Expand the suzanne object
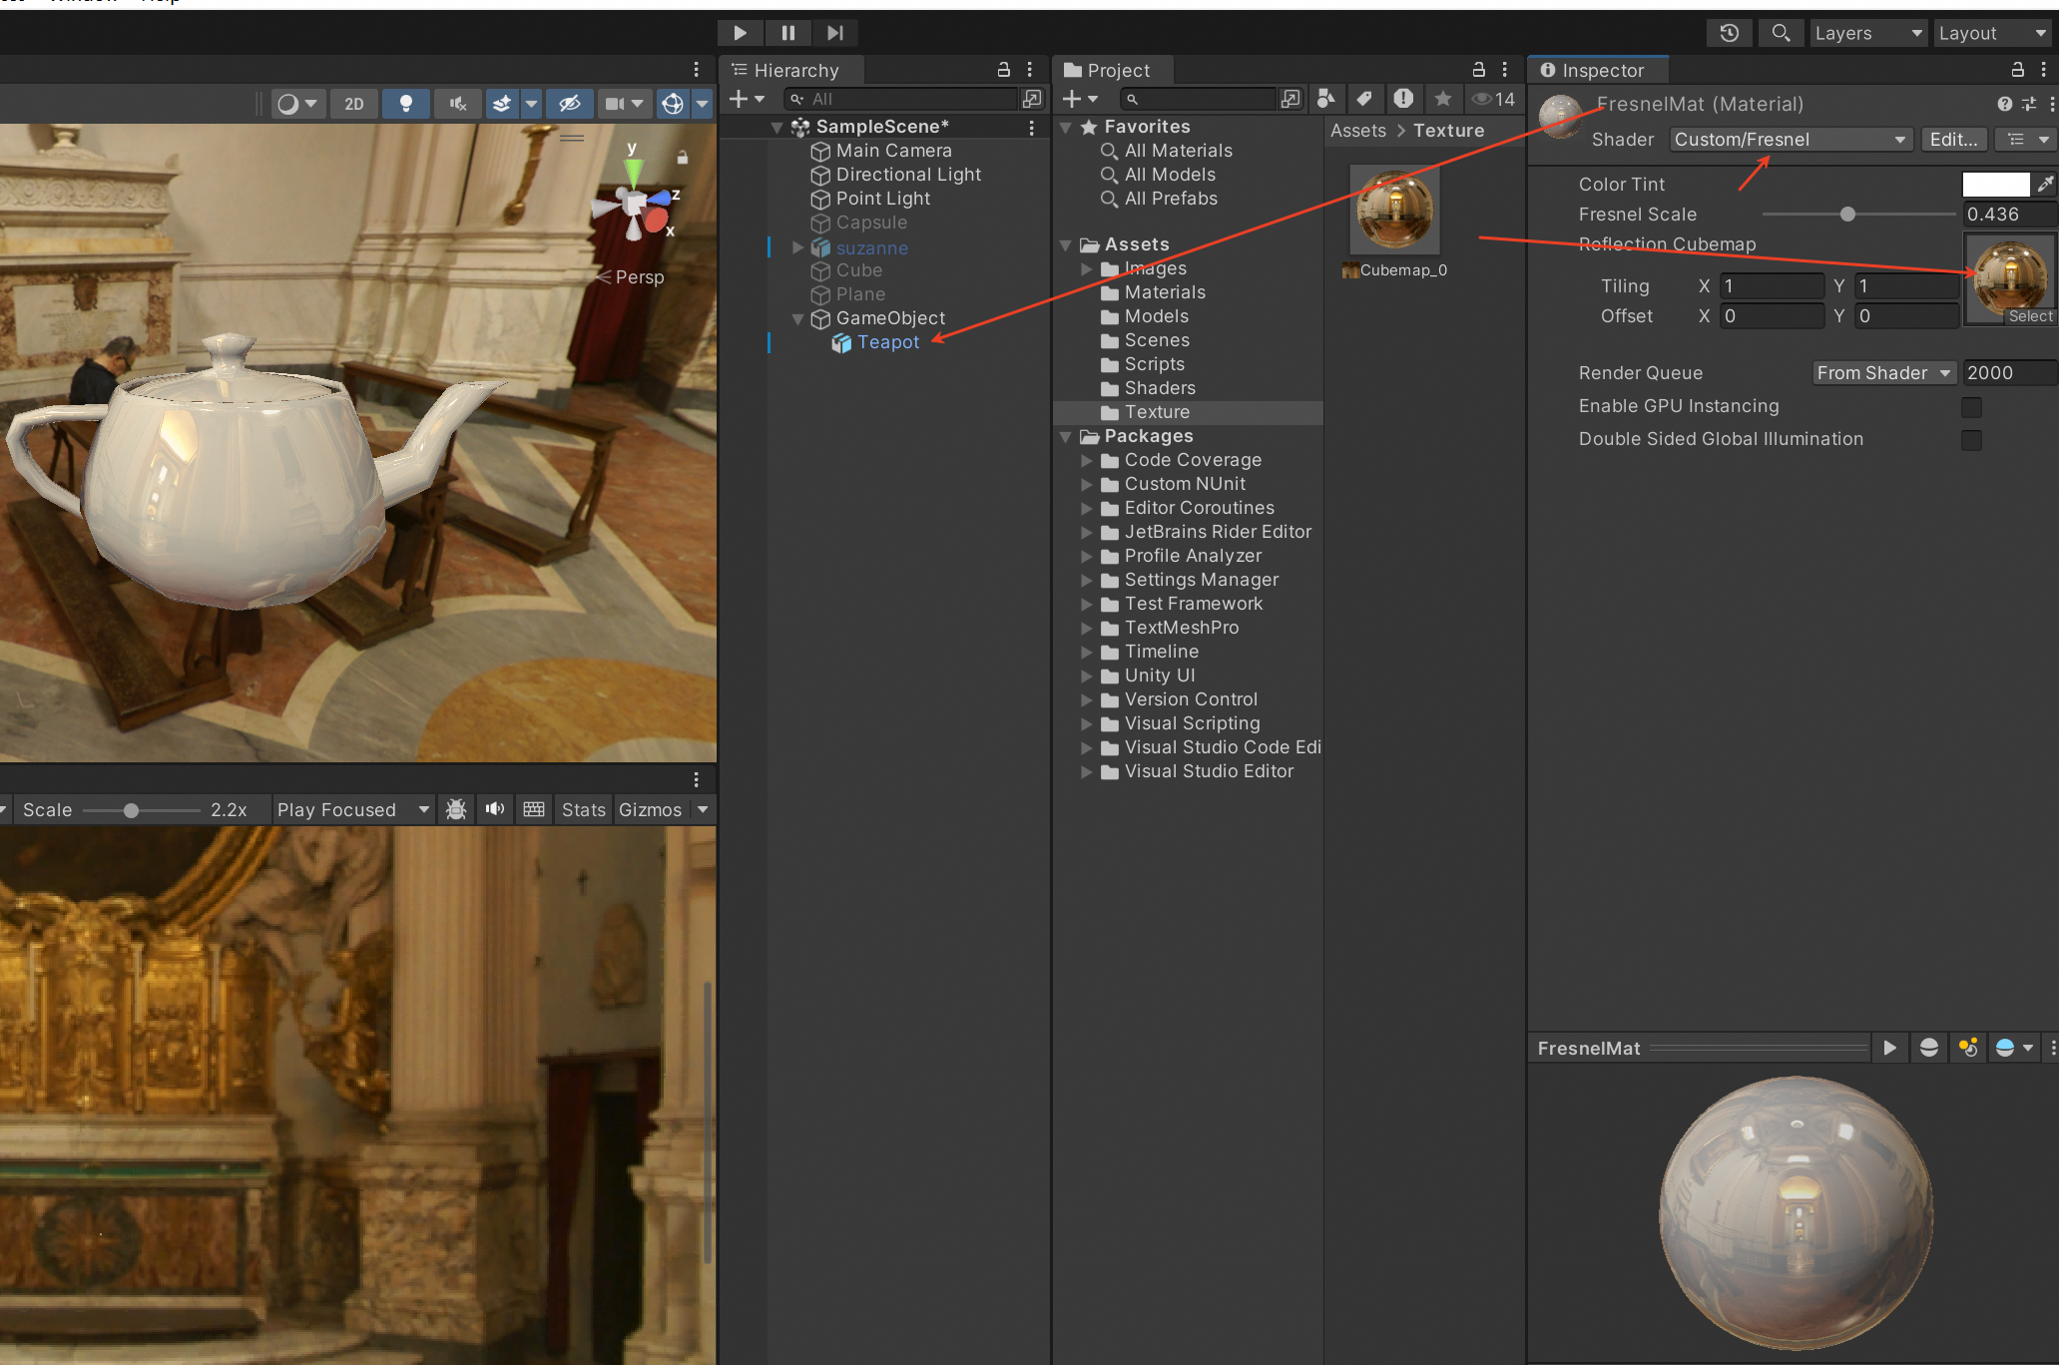 coord(797,247)
